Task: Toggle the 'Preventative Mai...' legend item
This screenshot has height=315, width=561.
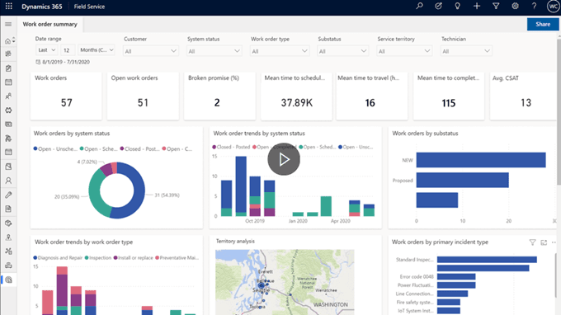Action: coord(177,258)
